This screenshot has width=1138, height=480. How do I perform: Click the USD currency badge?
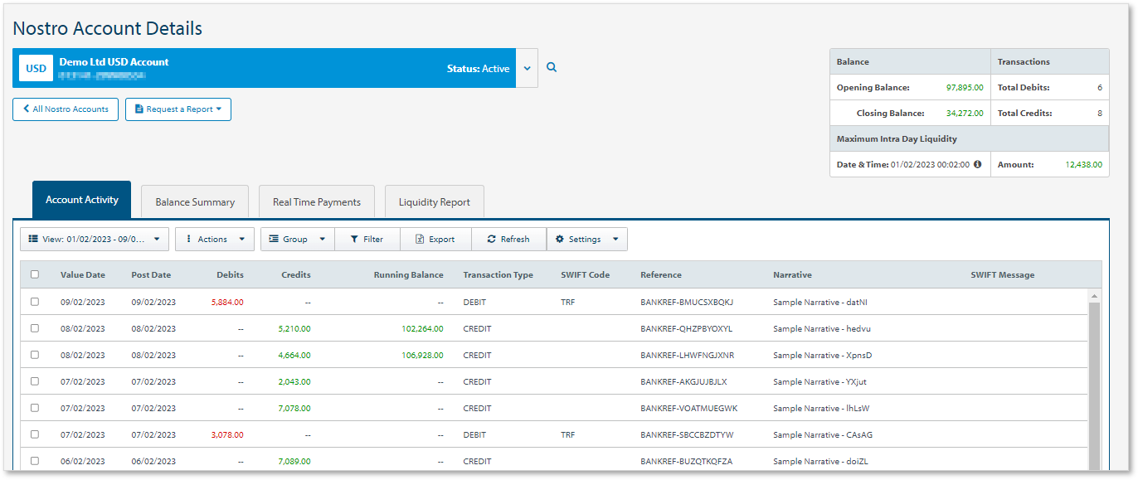36,68
